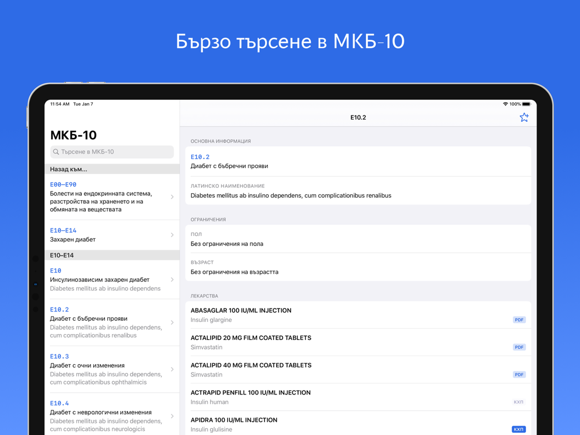The width and height of the screenshot is (580, 435).
Task: Open PDF badge for ACTALIPID 40 MG
Action: [x=519, y=375]
